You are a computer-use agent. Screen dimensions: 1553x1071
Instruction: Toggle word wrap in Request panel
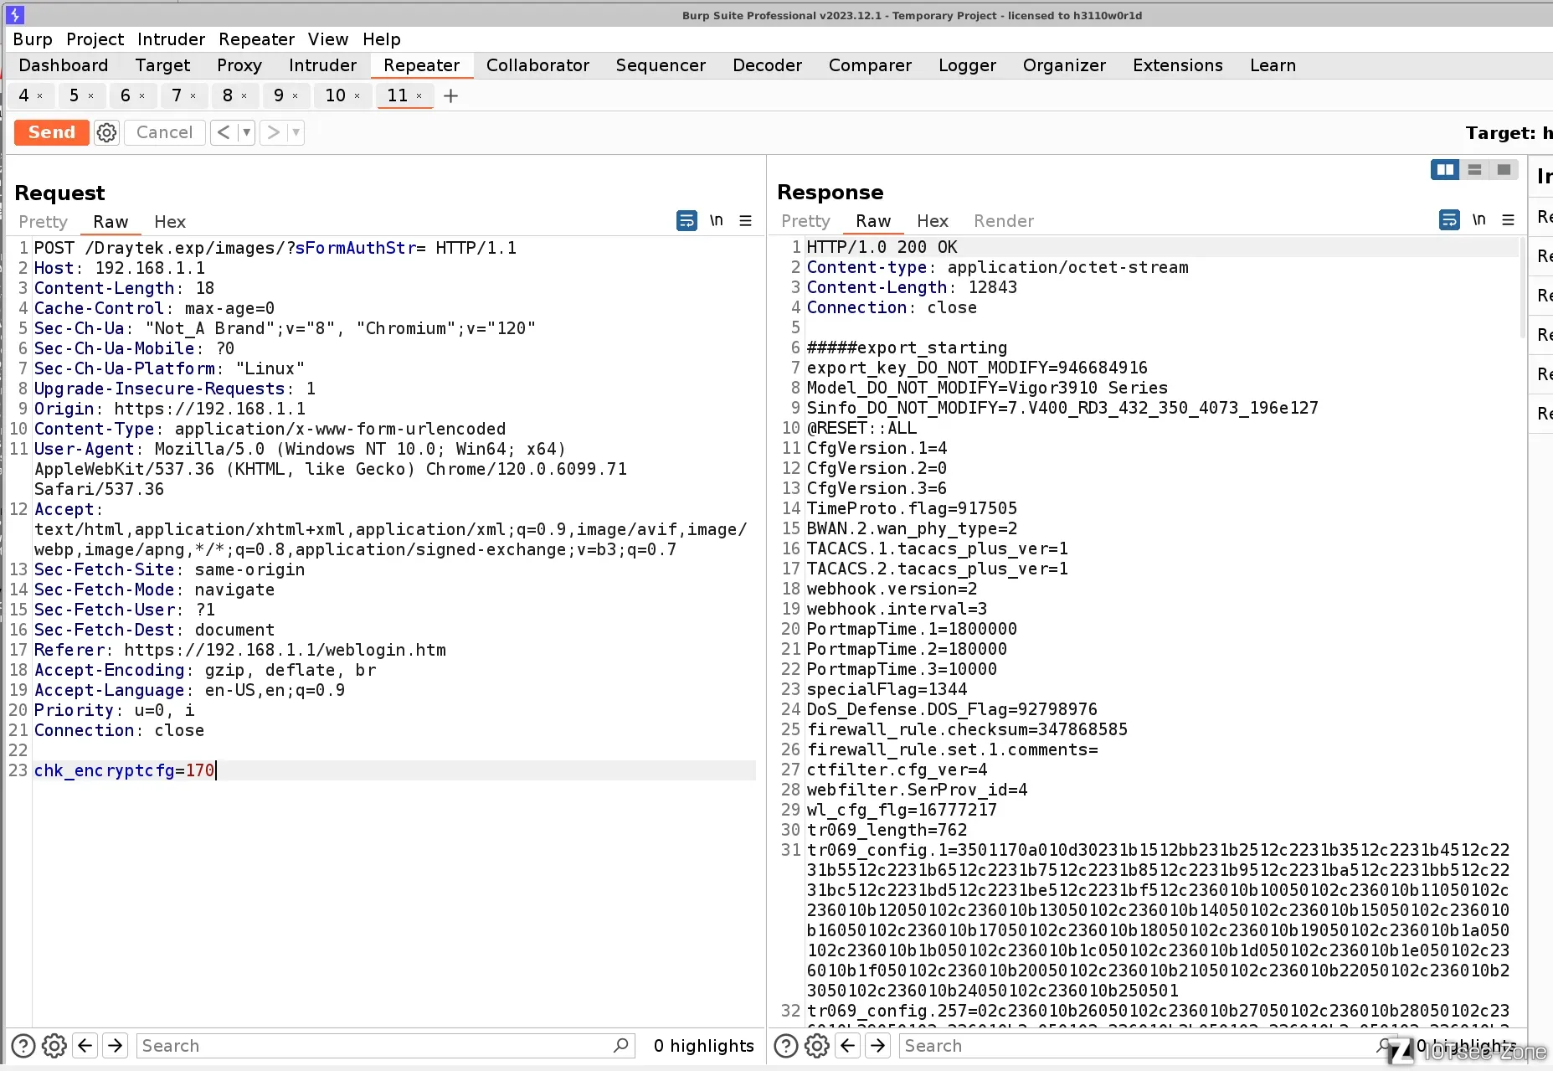click(x=687, y=221)
